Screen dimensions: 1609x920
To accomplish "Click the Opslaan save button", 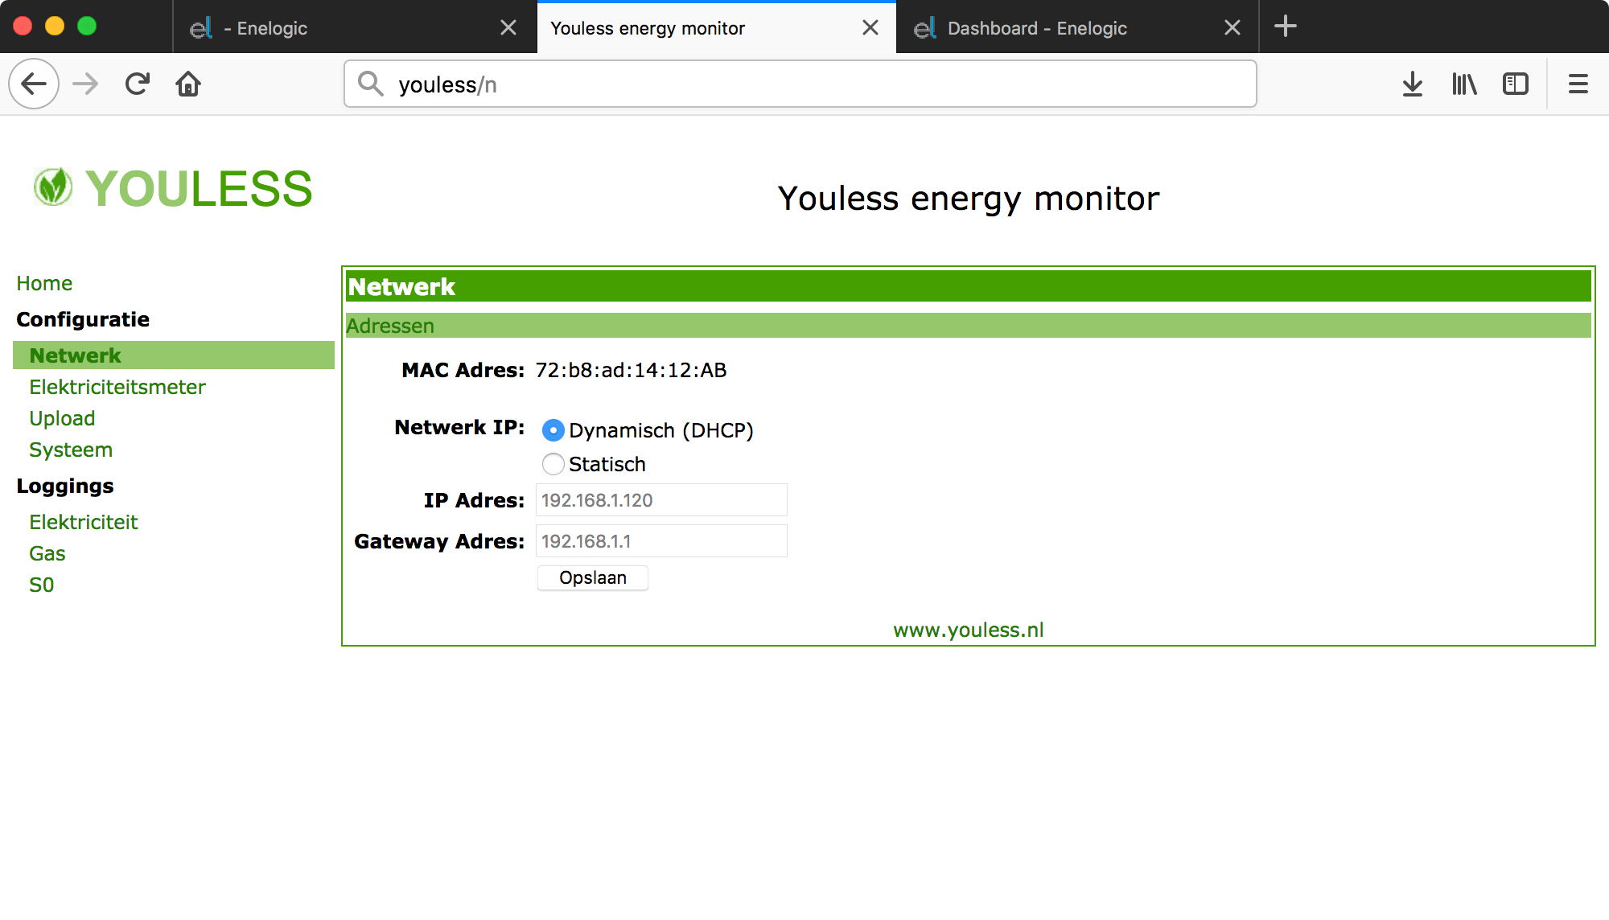I will tap(593, 577).
